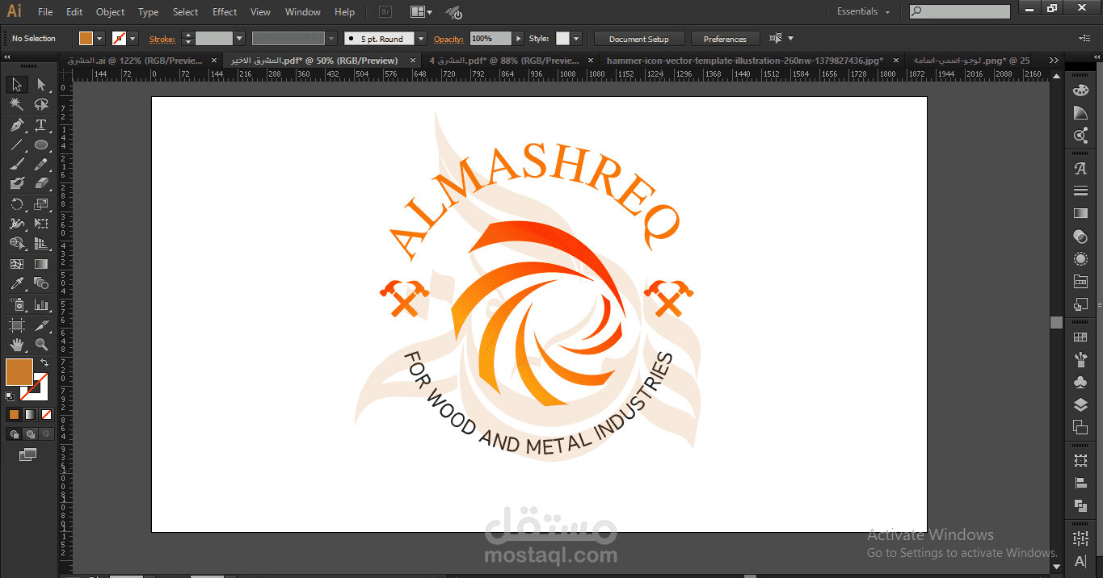Screen dimensions: 1103x578
Task: Open brush definition '5 pt. Round' dropdown
Action: pyautogui.click(x=421, y=39)
